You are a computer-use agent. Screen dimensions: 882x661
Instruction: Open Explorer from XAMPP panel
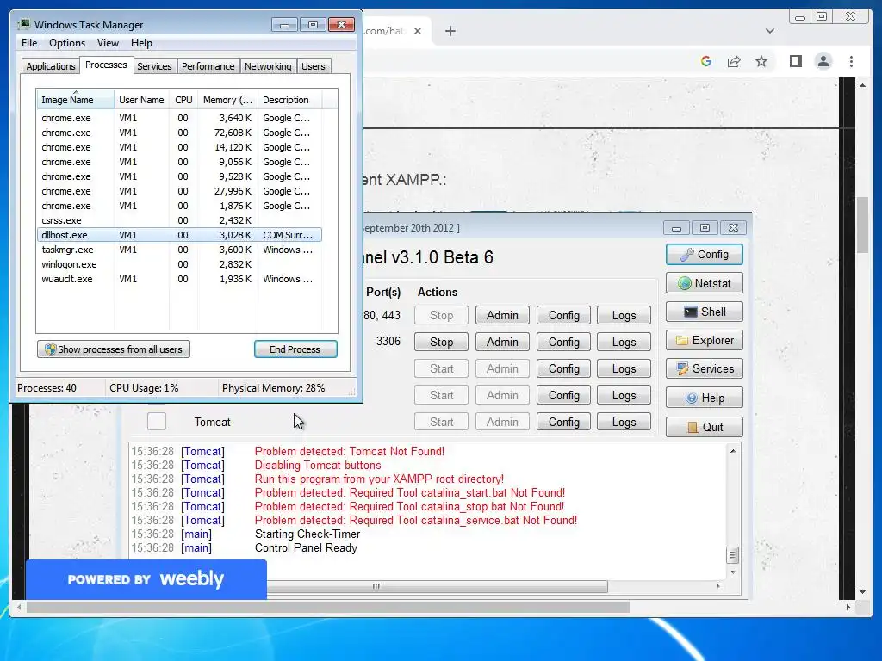(705, 341)
